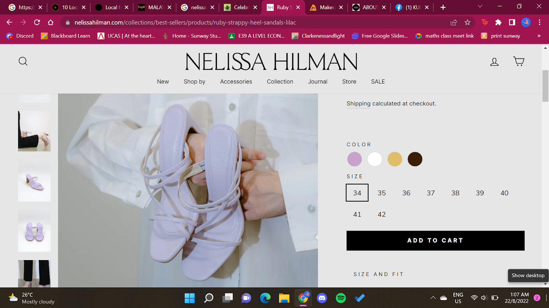Image resolution: width=549 pixels, height=308 pixels.
Task: Open the shopping cart icon
Action: pos(519,61)
